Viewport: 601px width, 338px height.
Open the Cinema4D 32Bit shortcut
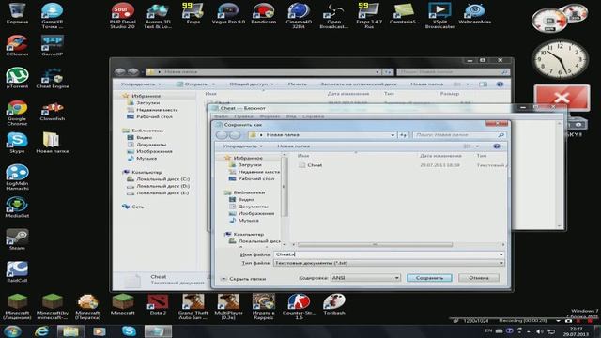pos(299,15)
